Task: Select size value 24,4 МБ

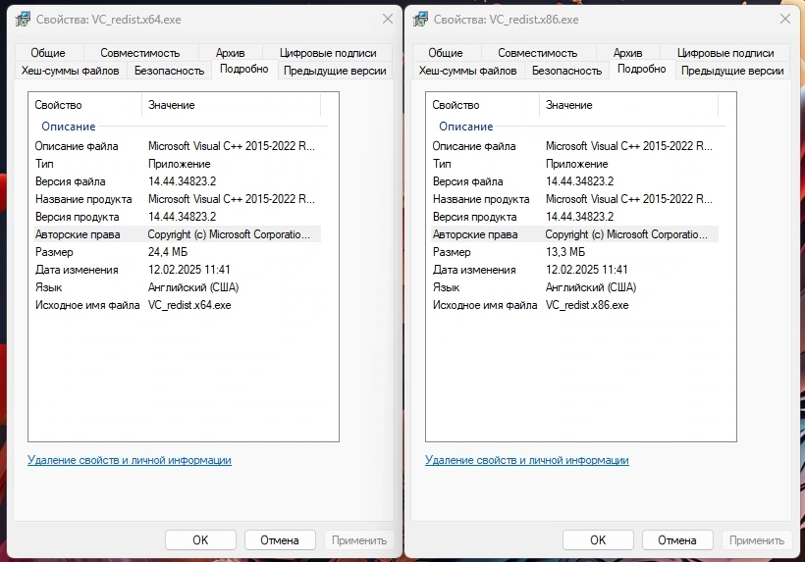Action: click(168, 252)
